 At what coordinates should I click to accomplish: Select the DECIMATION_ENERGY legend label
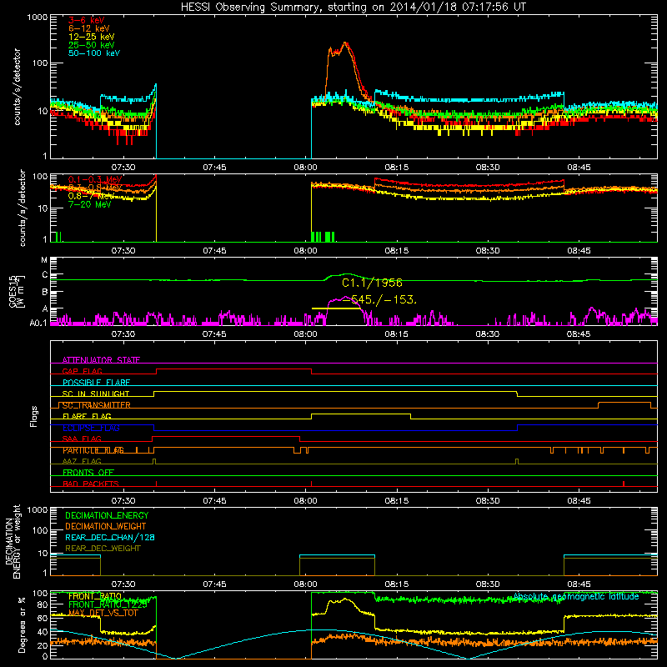107,515
